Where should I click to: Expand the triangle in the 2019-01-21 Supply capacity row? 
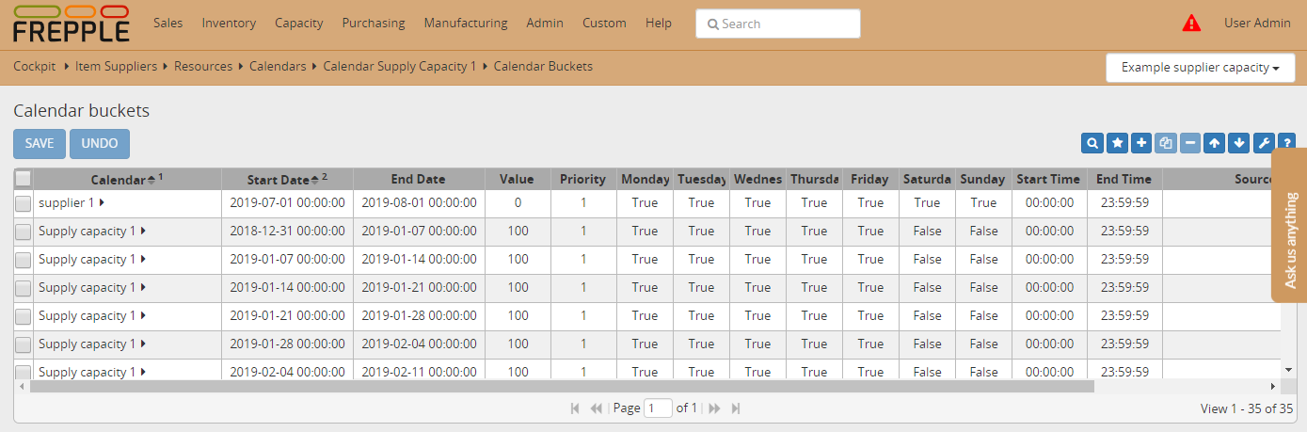(143, 315)
